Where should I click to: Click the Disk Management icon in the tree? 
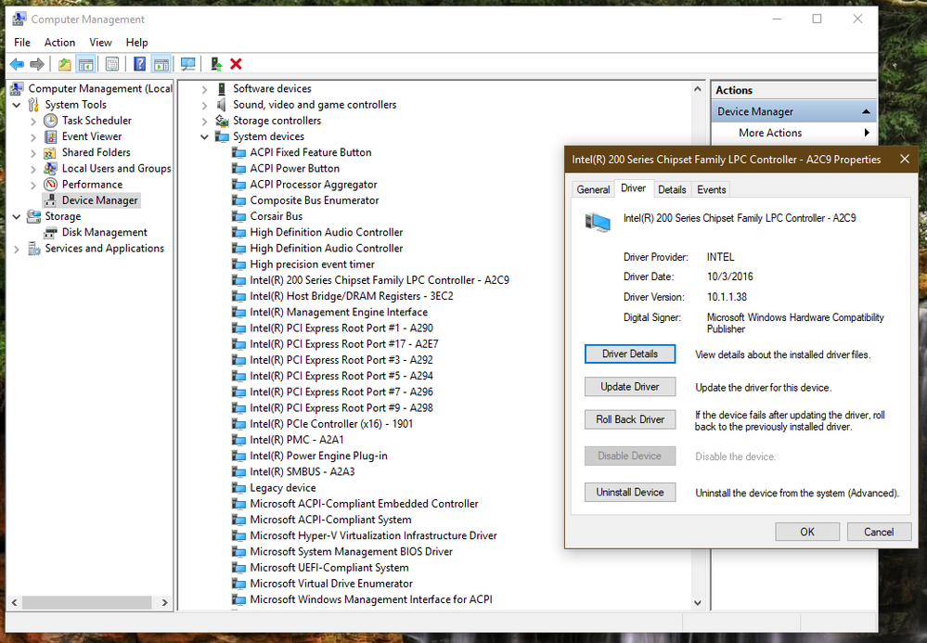(x=50, y=232)
